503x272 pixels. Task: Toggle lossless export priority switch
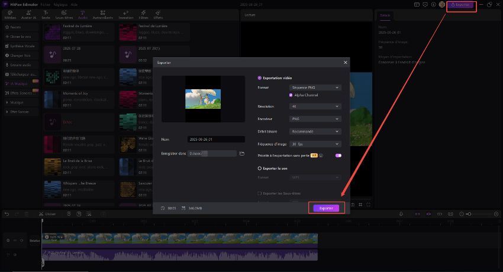[x=338, y=156]
